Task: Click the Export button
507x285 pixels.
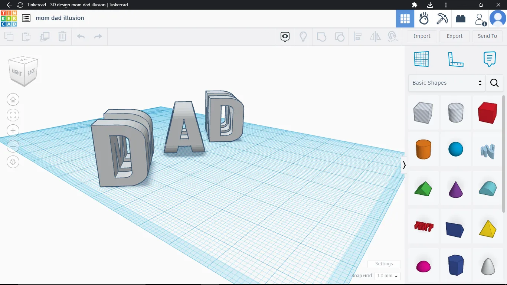Action: [x=455, y=36]
